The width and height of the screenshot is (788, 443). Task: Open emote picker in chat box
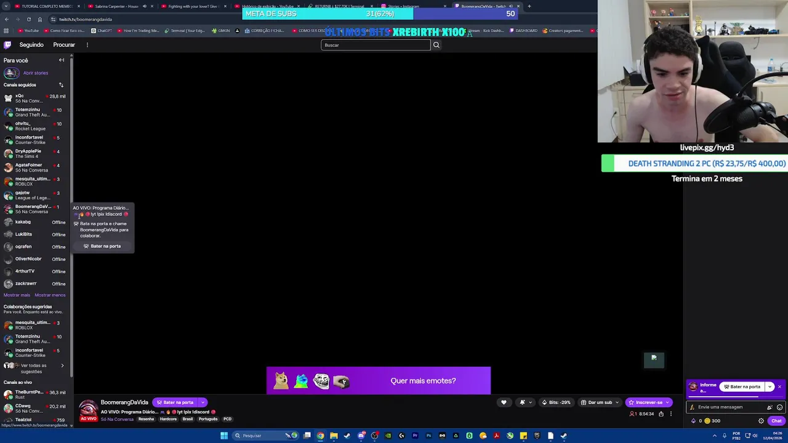coord(779,407)
